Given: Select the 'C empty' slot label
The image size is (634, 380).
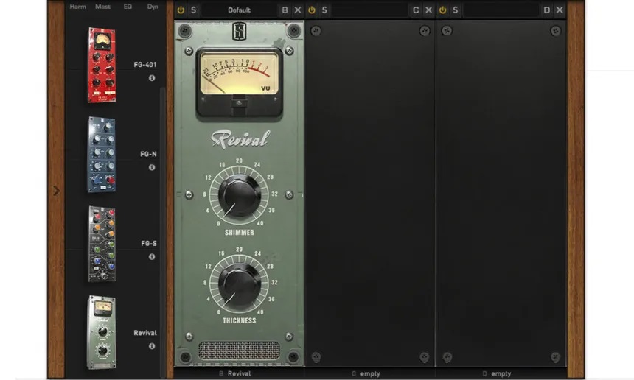Looking at the screenshot, I should pyautogui.click(x=366, y=373).
